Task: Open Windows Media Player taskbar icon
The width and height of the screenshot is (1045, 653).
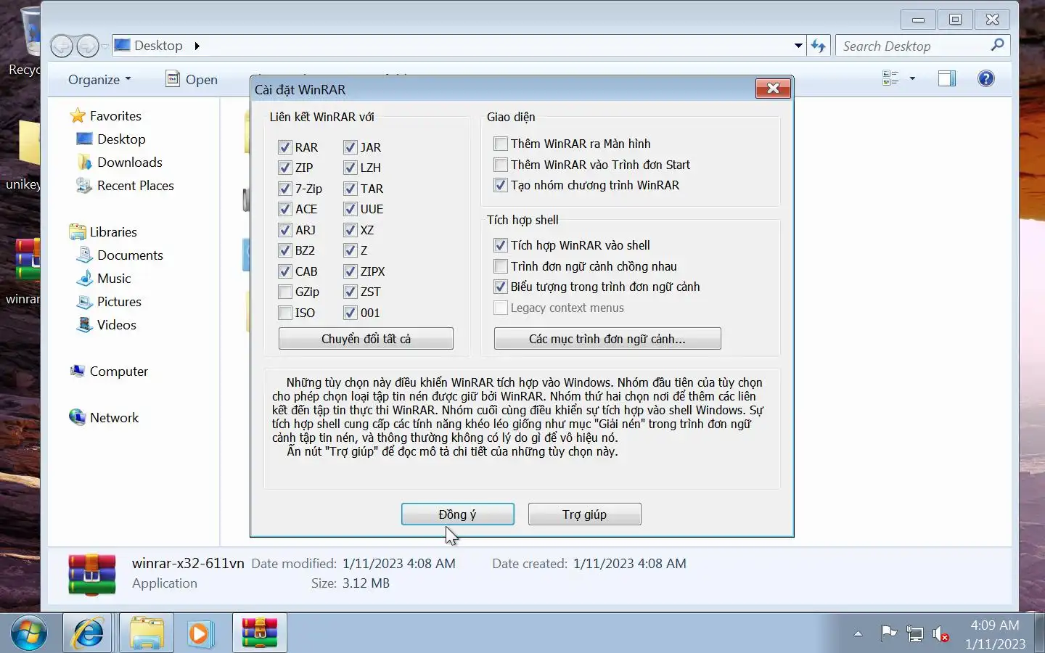Action: pyautogui.click(x=200, y=633)
